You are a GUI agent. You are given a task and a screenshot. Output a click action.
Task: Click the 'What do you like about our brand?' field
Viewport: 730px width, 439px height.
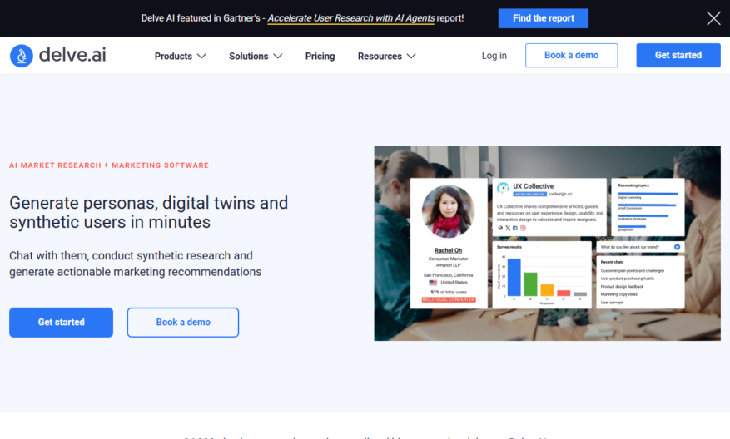[640, 247]
